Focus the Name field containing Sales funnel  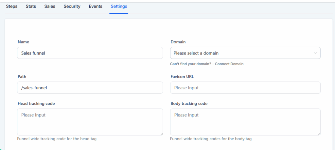90,53
